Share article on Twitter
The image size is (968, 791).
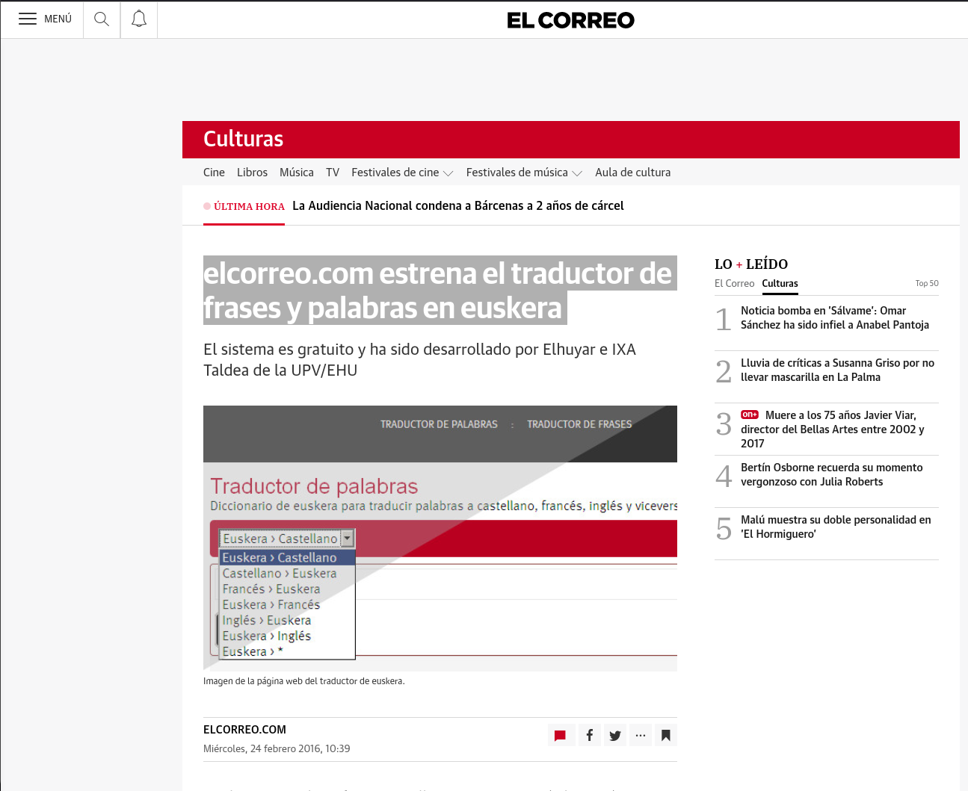(x=615, y=736)
